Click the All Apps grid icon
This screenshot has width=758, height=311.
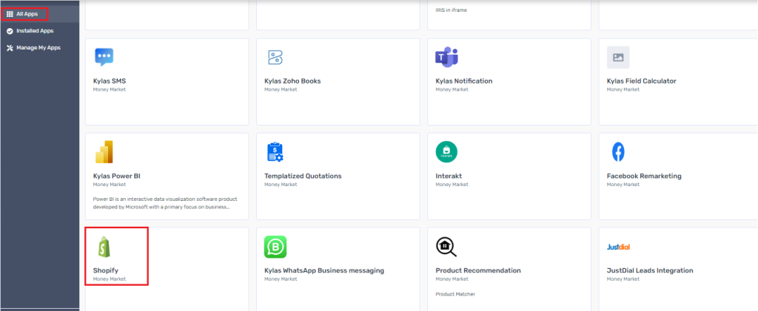pos(10,14)
